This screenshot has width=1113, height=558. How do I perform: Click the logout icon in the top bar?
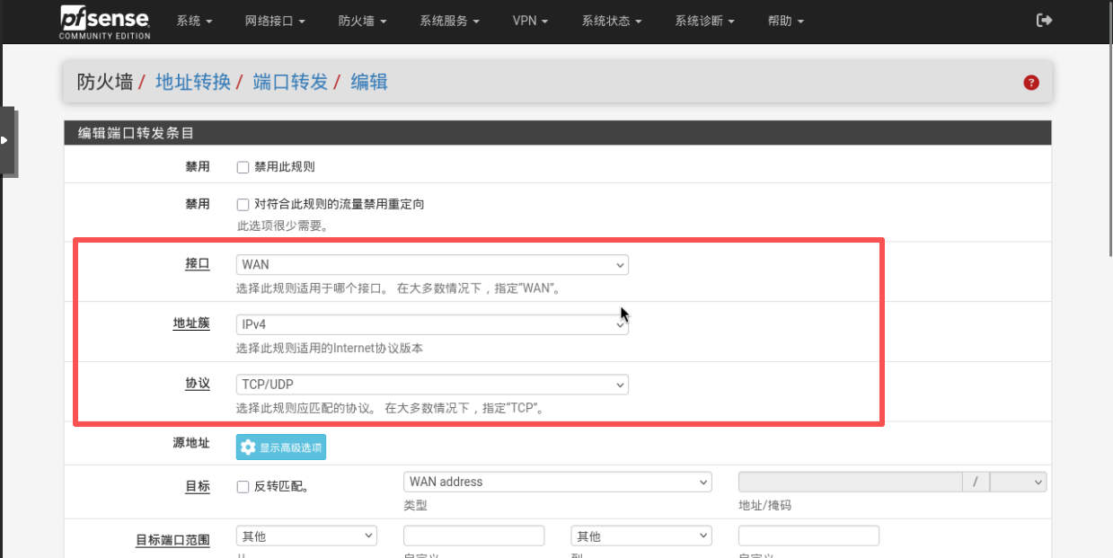[x=1044, y=21]
